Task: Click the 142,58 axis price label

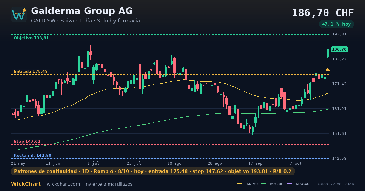Action: [339, 159]
